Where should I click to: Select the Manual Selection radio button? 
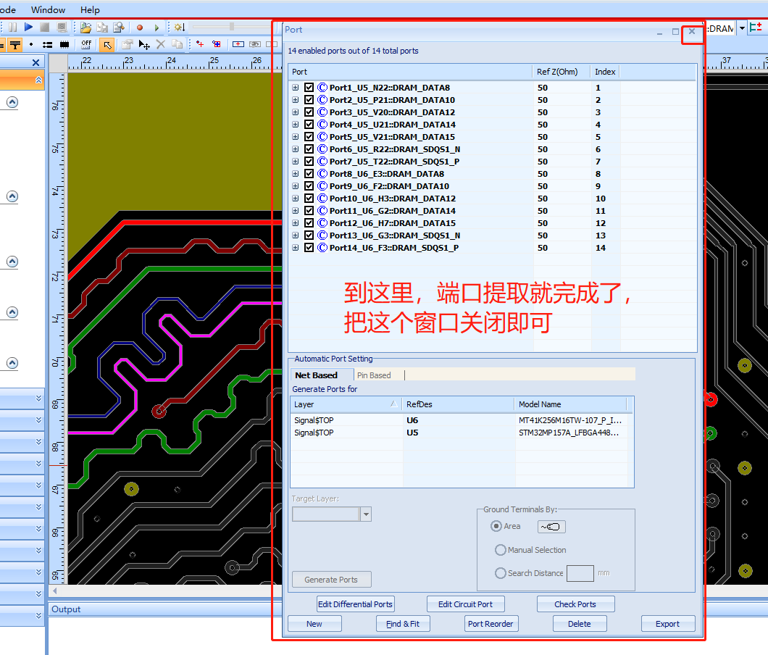[500, 550]
